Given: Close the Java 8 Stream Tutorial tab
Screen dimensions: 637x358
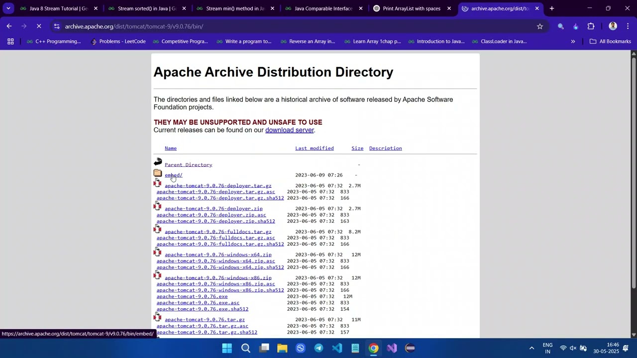Looking at the screenshot, I should [x=96, y=8].
